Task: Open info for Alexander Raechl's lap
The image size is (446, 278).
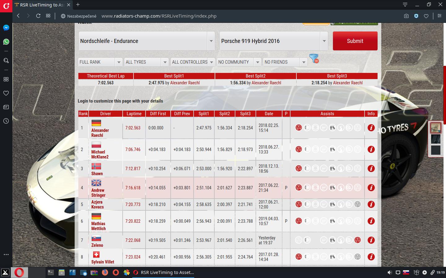Action: [x=371, y=128]
